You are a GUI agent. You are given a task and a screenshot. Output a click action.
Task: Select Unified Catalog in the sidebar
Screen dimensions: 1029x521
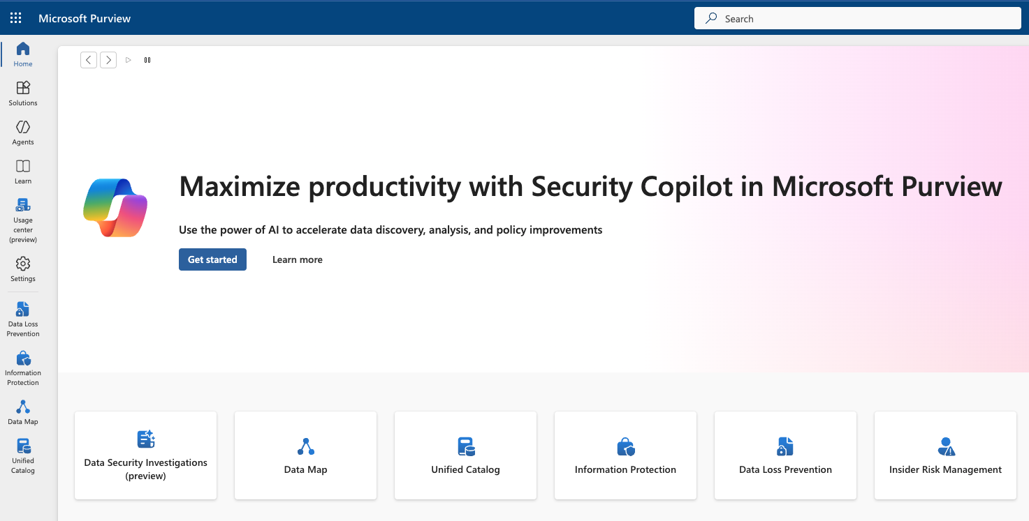pyautogui.click(x=23, y=455)
